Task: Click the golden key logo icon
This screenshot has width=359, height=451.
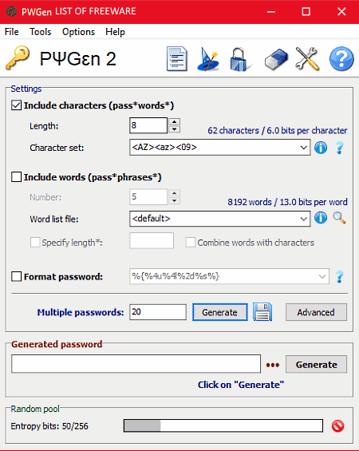Action: coord(18,57)
